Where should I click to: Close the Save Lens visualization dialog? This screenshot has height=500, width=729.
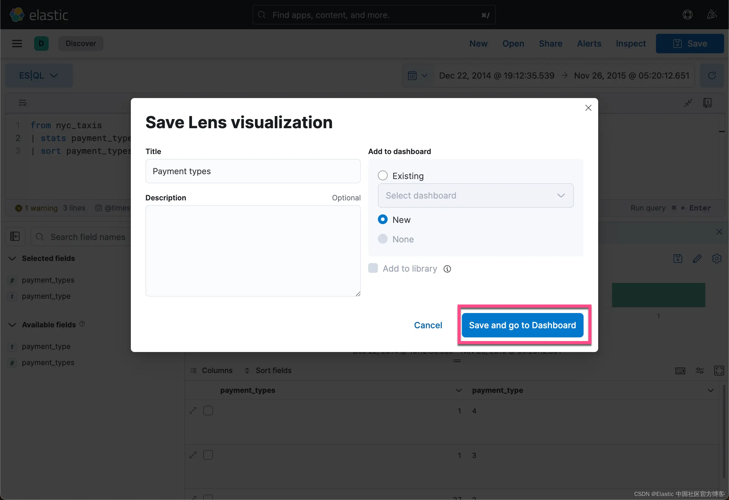(588, 108)
